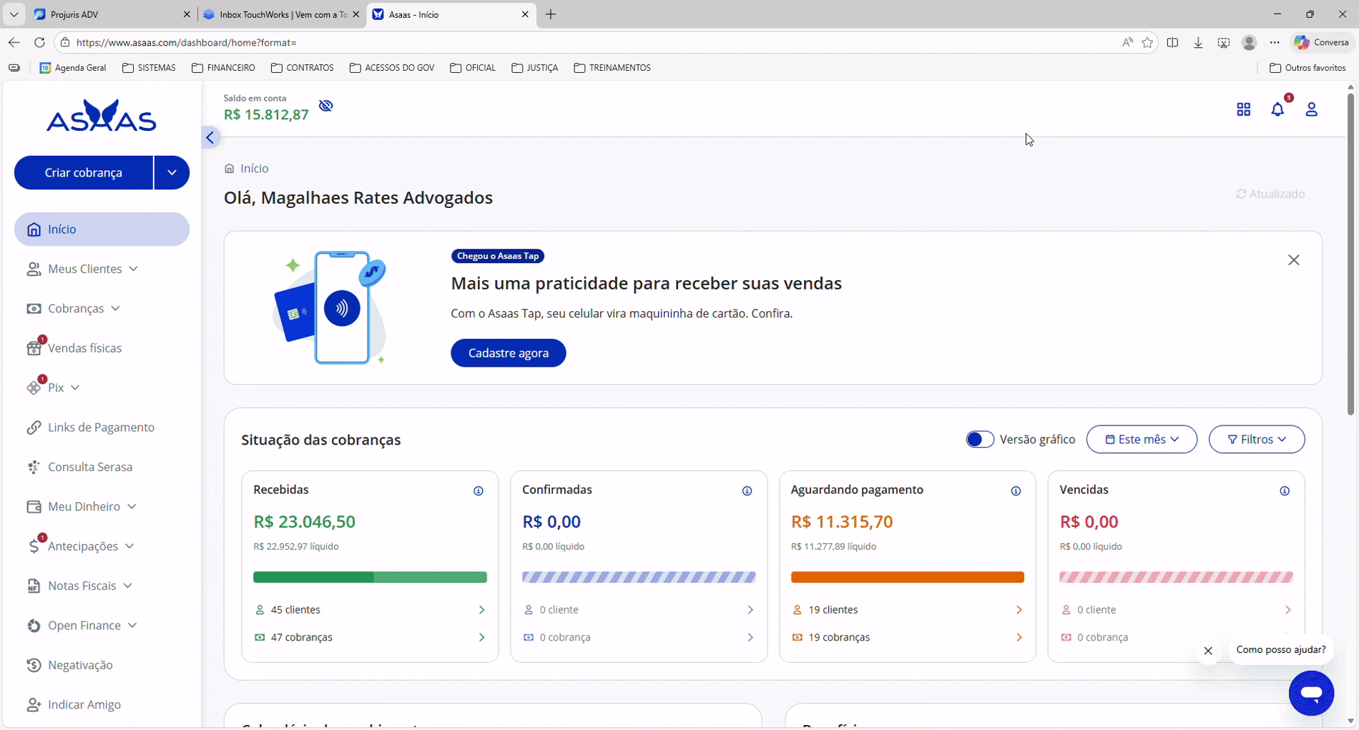Open the Este mês period dropdown
Screen dimensions: 1359x730
click(1141, 439)
